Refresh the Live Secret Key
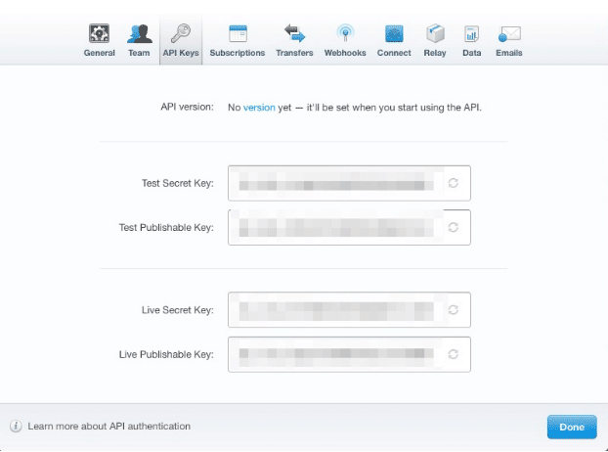Image resolution: width=608 pixels, height=452 pixels. 453,310
